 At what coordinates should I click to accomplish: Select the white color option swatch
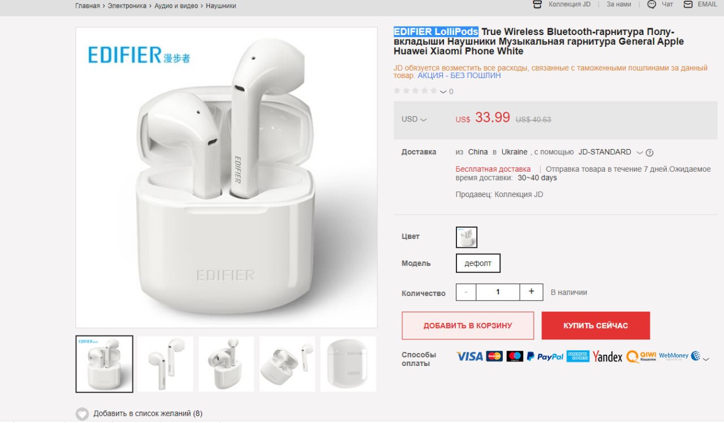[467, 237]
